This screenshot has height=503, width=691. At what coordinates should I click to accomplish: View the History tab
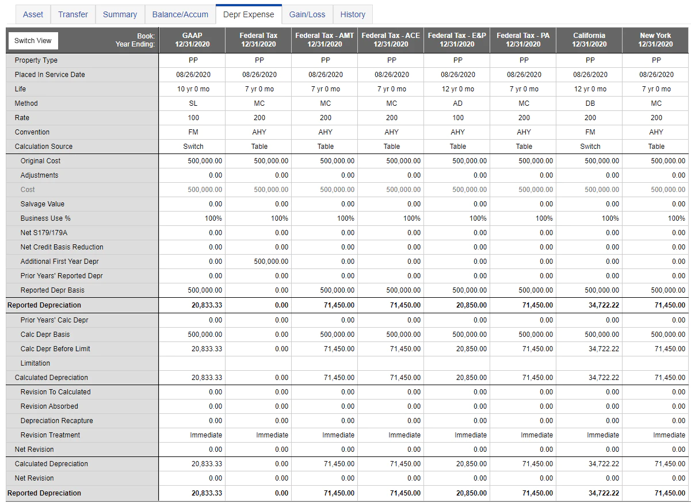tap(353, 14)
